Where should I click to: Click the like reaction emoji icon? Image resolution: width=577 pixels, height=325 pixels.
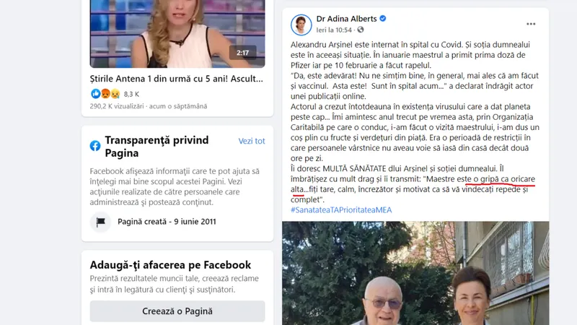[x=95, y=94]
